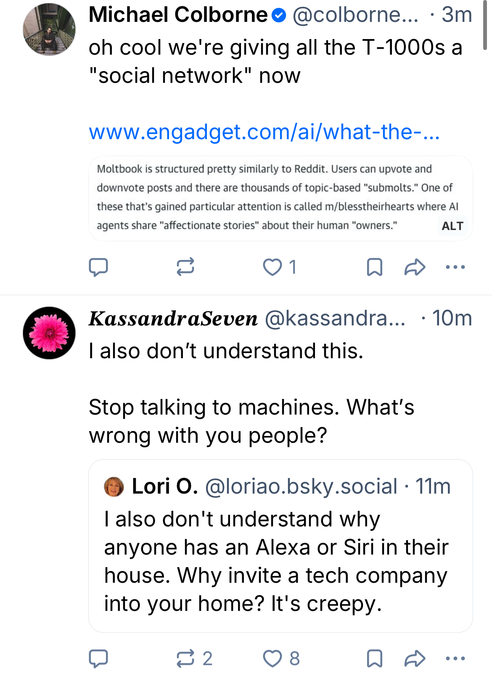Bookmark KassandraSeven's post
Image resolution: width=492 pixels, height=682 pixels.
tap(374, 658)
